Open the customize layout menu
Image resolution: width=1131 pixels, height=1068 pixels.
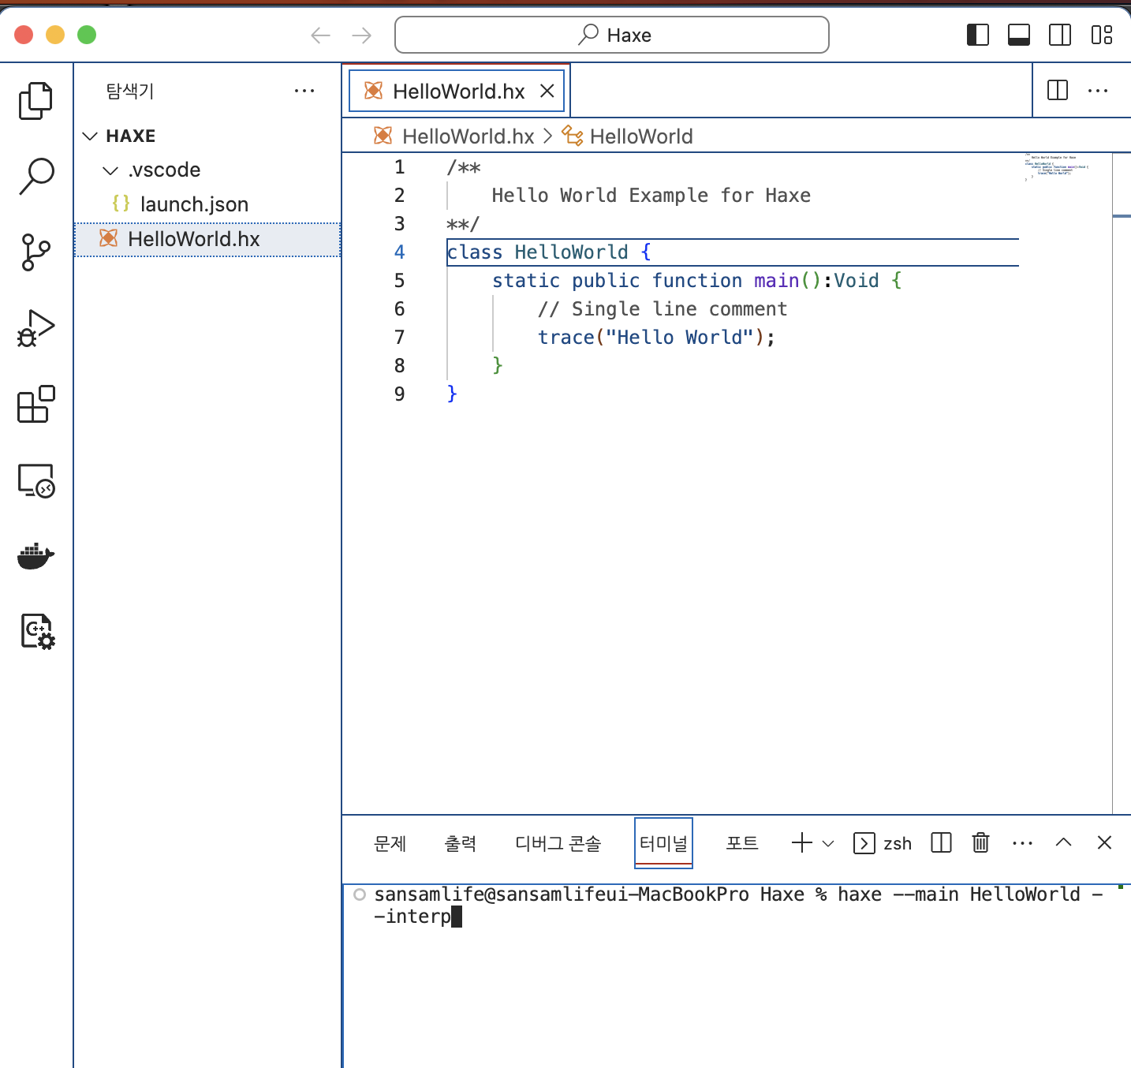pyautogui.click(x=1102, y=35)
